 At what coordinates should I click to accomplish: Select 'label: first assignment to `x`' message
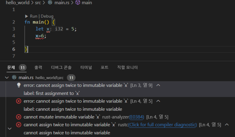click(52, 93)
